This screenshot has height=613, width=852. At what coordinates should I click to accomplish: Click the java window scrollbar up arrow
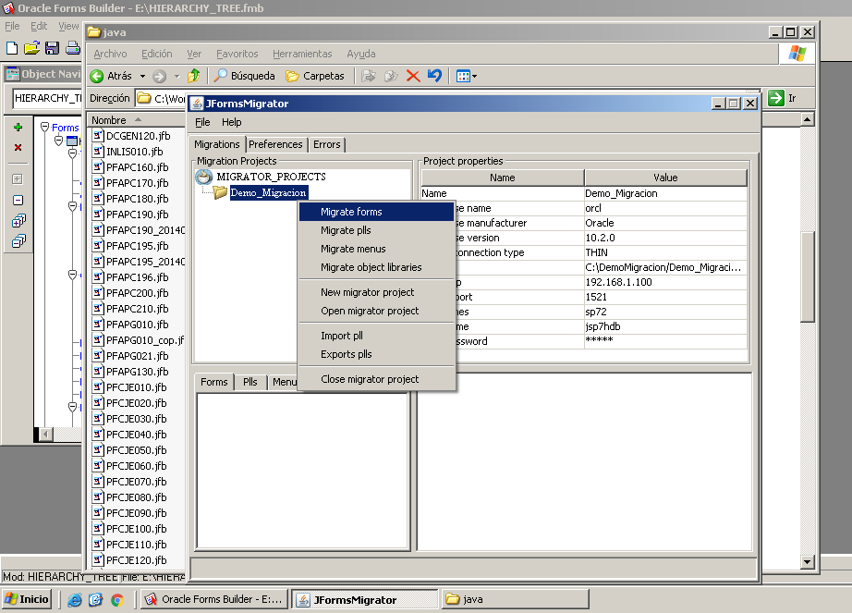pos(808,119)
